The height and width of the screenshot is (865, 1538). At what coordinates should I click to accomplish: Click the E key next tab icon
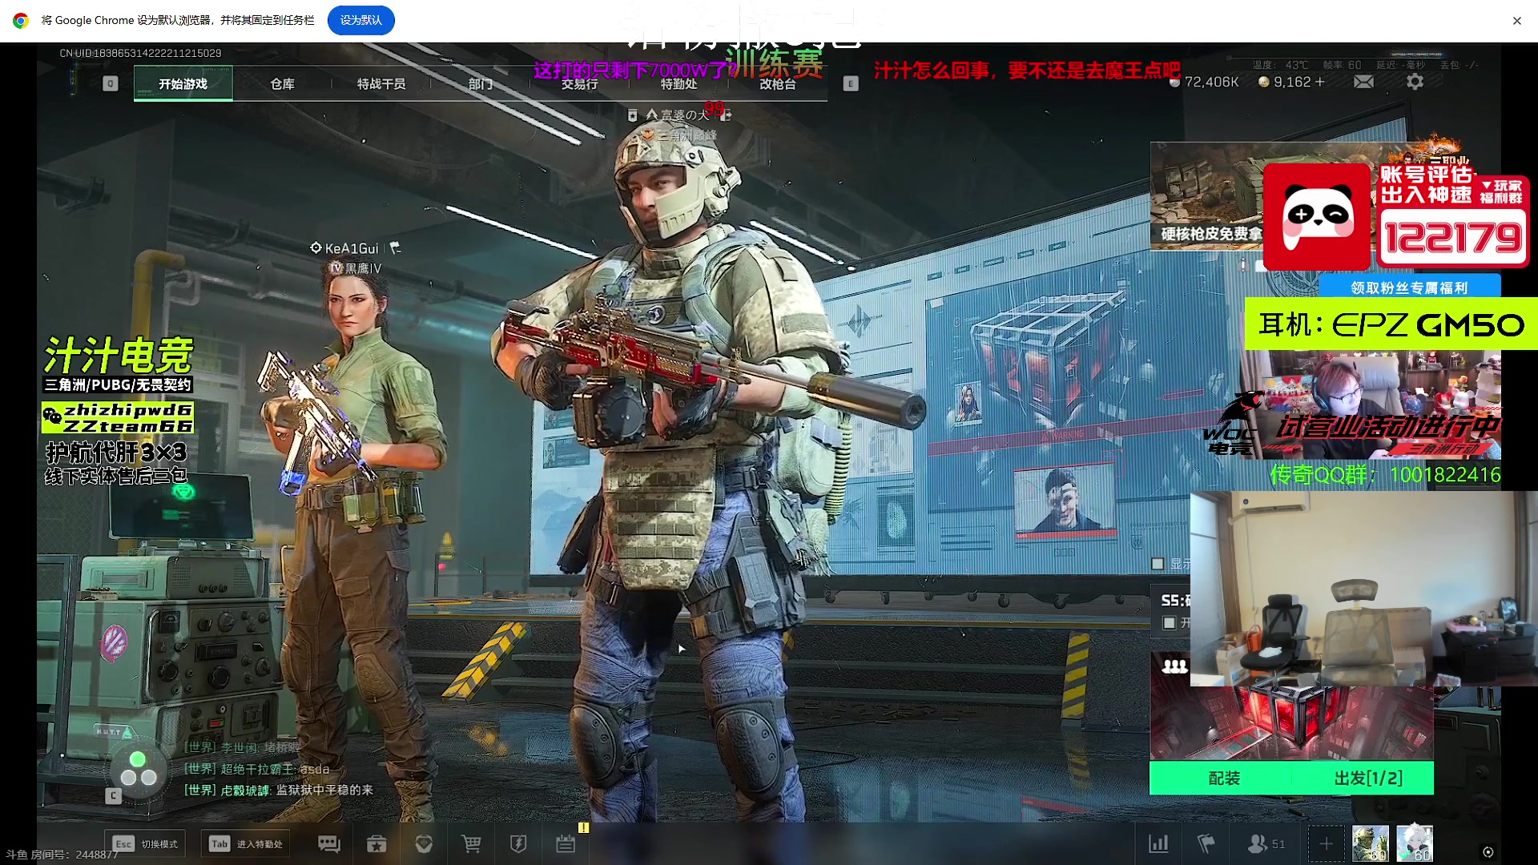pyautogui.click(x=851, y=83)
